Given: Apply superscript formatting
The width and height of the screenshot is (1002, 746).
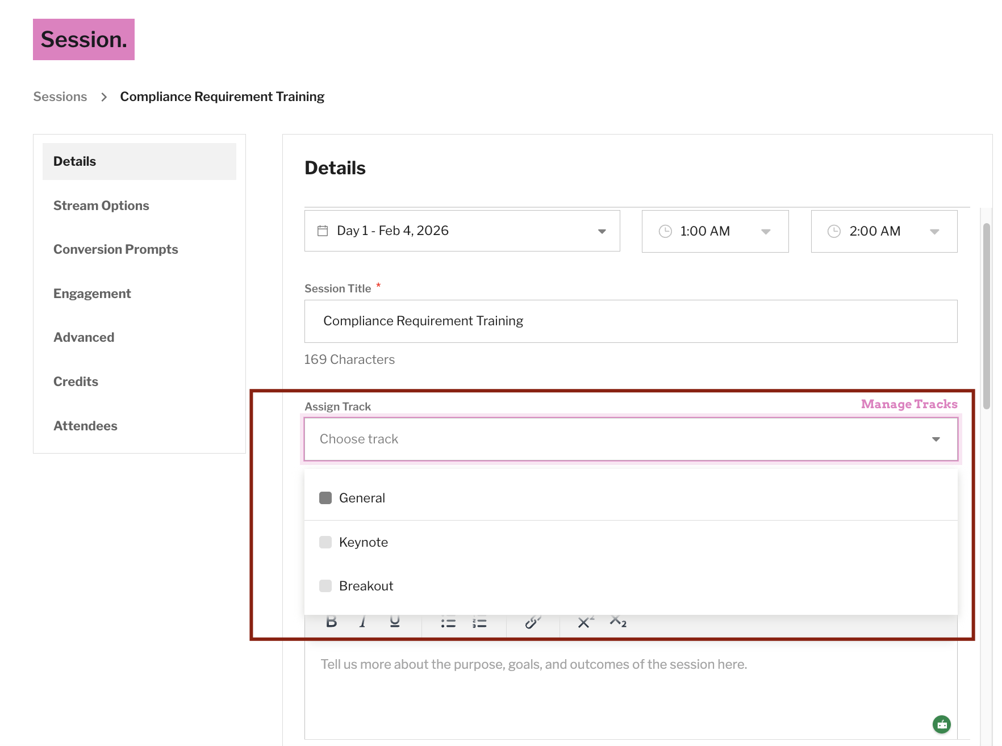Looking at the screenshot, I should click(x=586, y=622).
